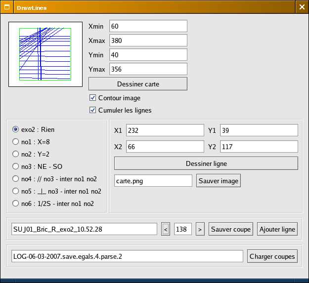Focus the LOG file name field
This screenshot has width=309, height=283.
(x=127, y=256)
